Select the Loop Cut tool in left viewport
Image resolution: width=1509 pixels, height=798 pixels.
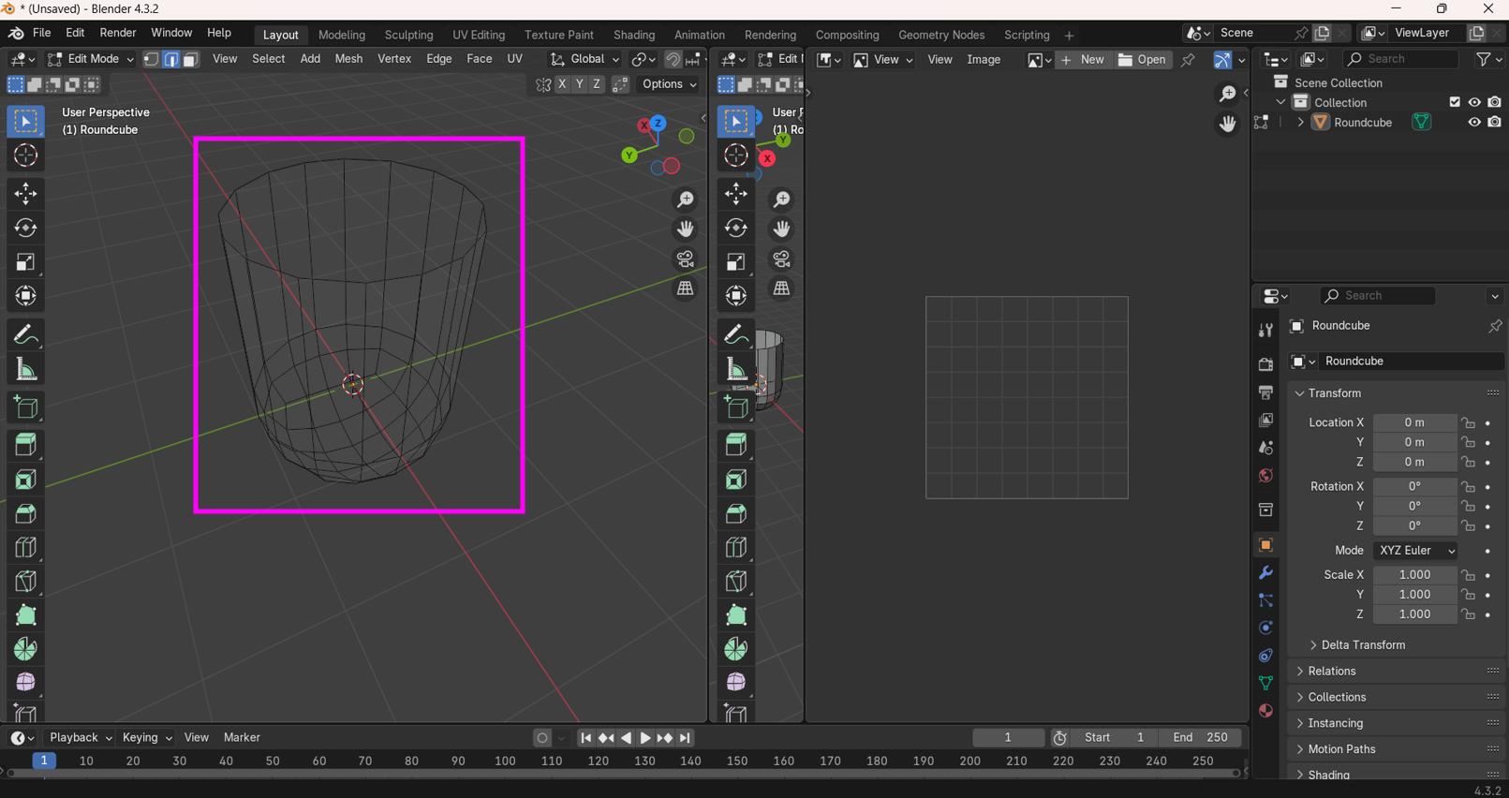coord(25,547)
